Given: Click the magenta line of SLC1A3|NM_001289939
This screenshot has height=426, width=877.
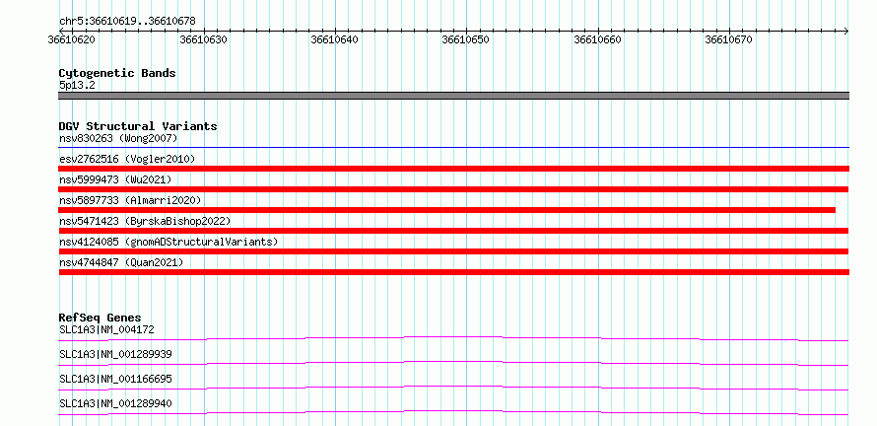Looking at the screenshot, I should pos(453,363).
